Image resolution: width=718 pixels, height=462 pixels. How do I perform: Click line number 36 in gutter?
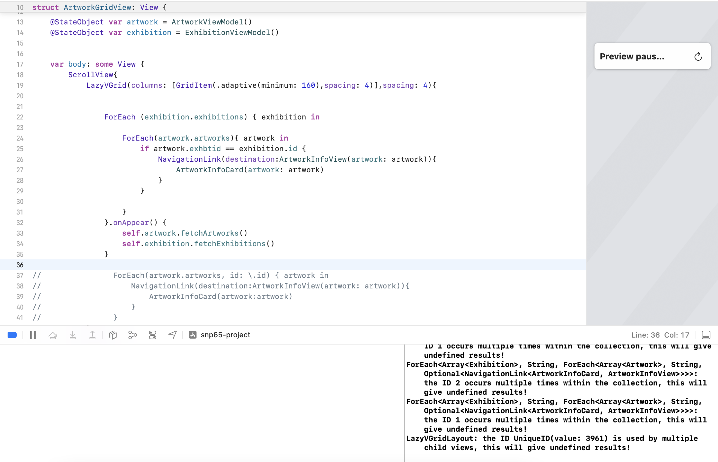20,265
